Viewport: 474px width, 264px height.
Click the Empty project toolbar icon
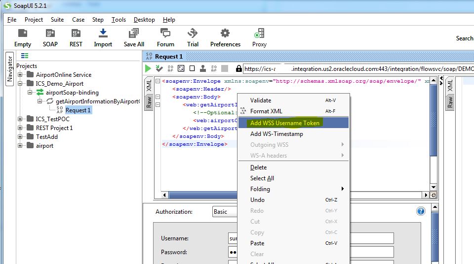23,33
